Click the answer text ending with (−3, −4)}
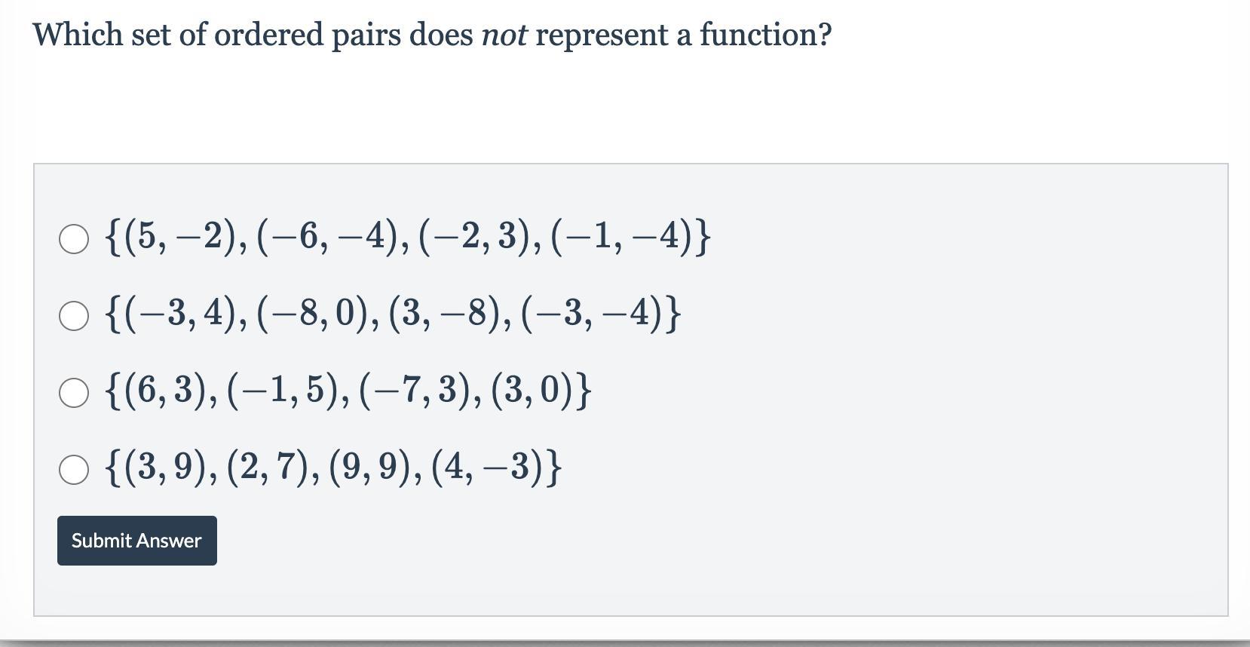 pos(394,314)
